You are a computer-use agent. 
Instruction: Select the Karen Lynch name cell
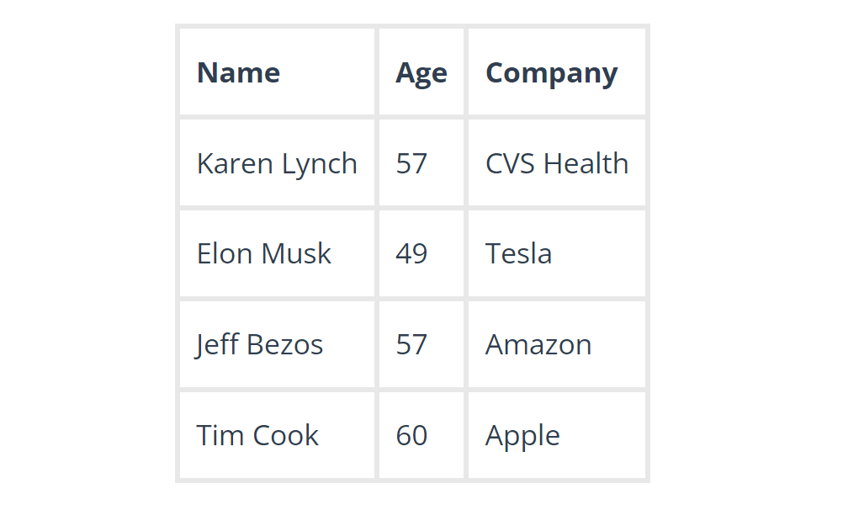[x=277, y=163]
